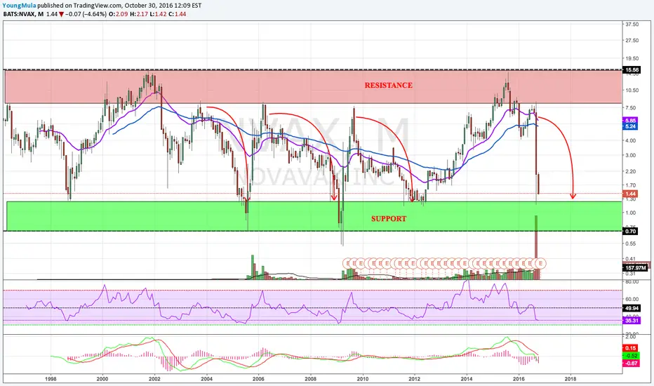Screen dimensions: 654x386
Task: Click the blue 5.24 moving average tag
Action: tap(630, 126)
